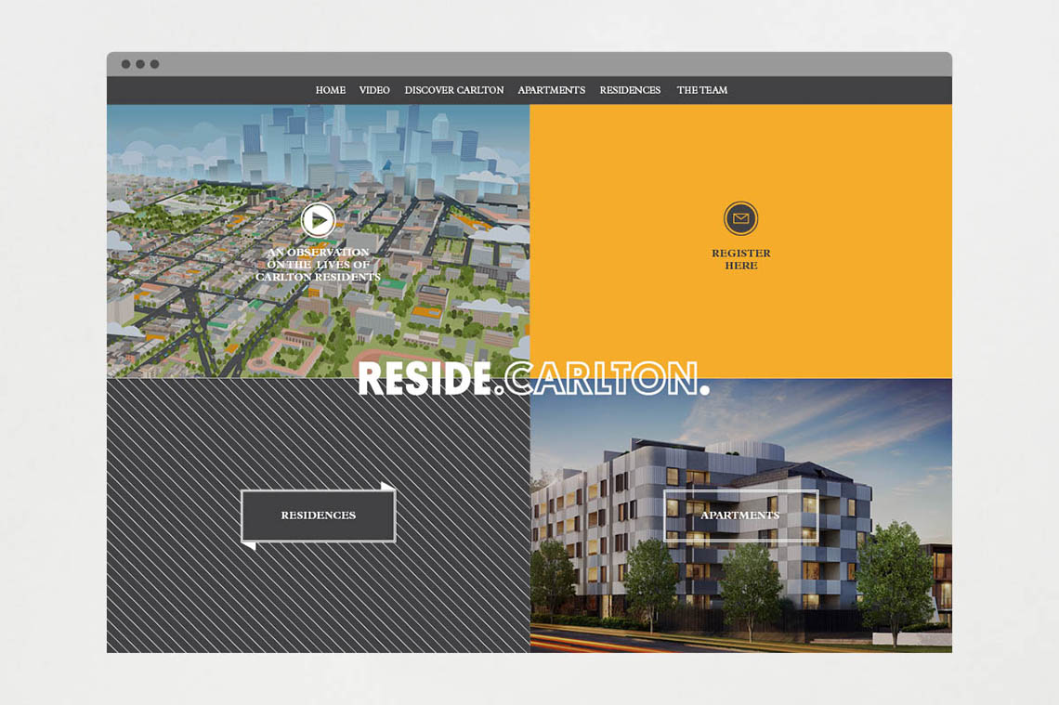Click the 'An Observation on the Lives' caption

coord(318,265)
